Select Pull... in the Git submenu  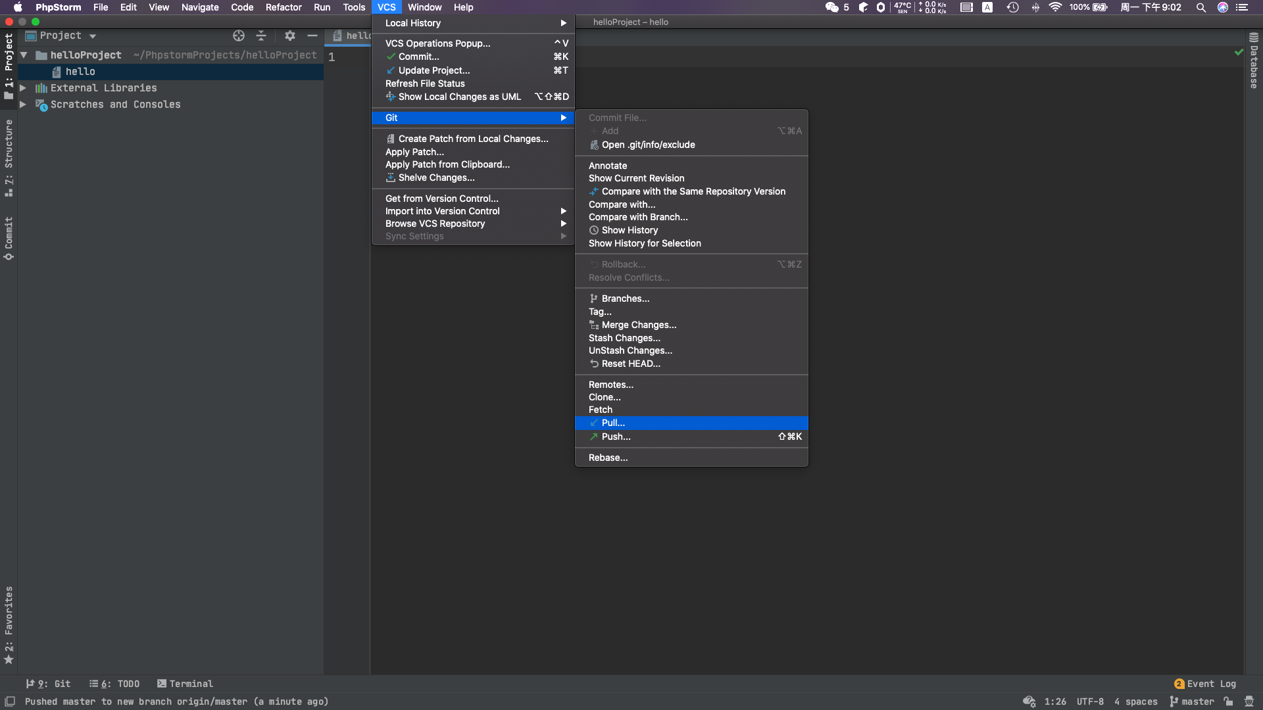click(x=613, y=423)
